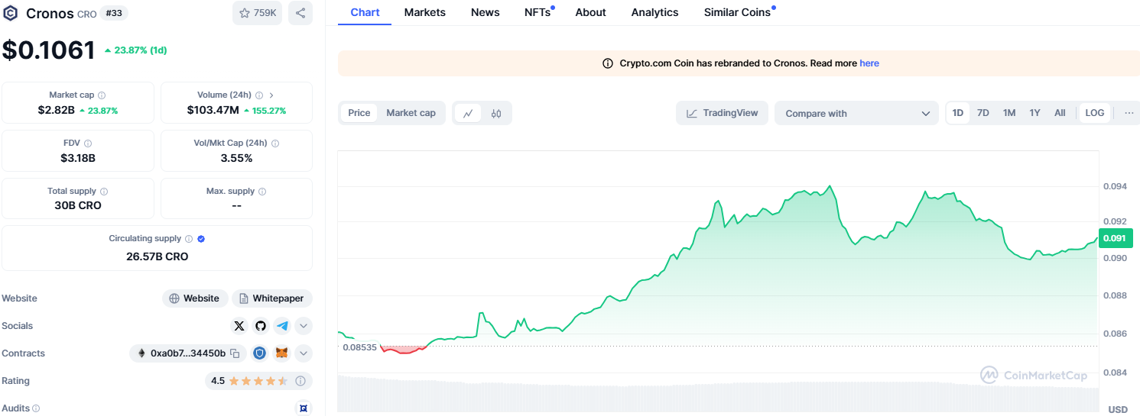Screen dimensions: 1140x416
Task: Select the Market cap chart toggle
Action: click(411, 113)
